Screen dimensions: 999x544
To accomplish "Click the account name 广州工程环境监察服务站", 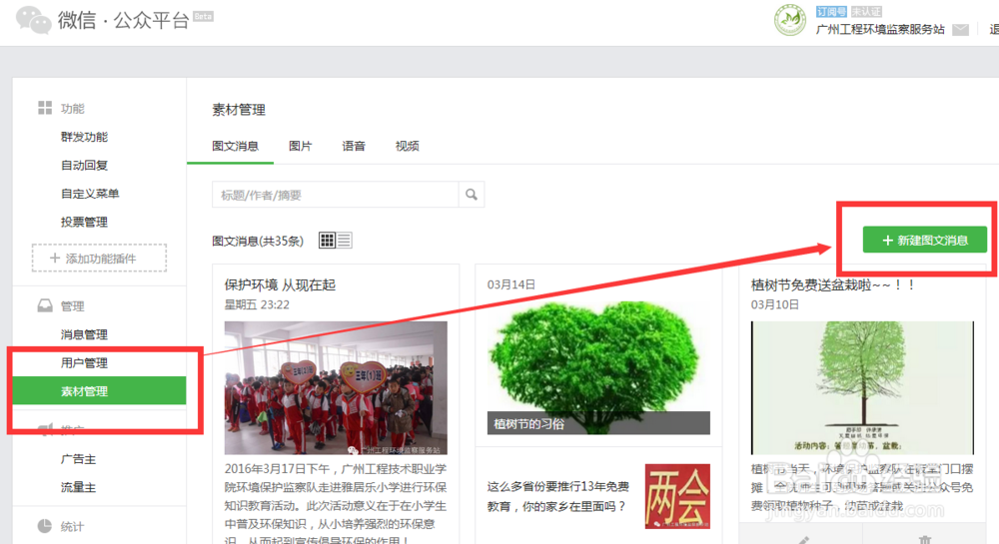I will 880,29.
